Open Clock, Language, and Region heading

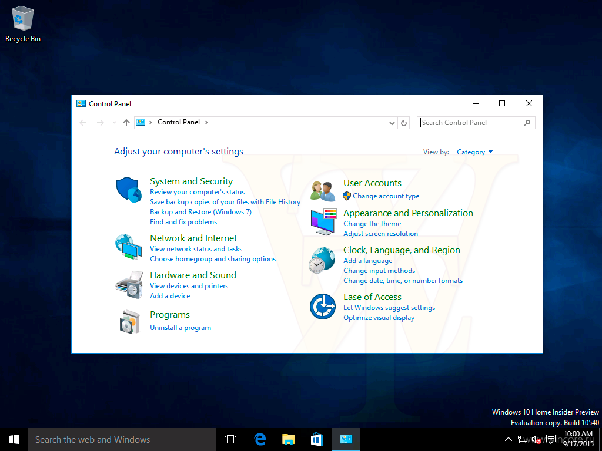(x=402, y=250)
